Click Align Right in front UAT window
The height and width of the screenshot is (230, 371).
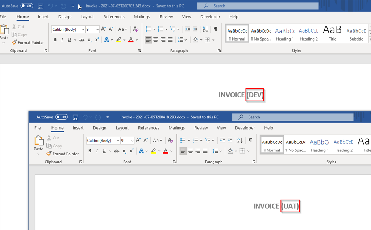click(197, 151)
